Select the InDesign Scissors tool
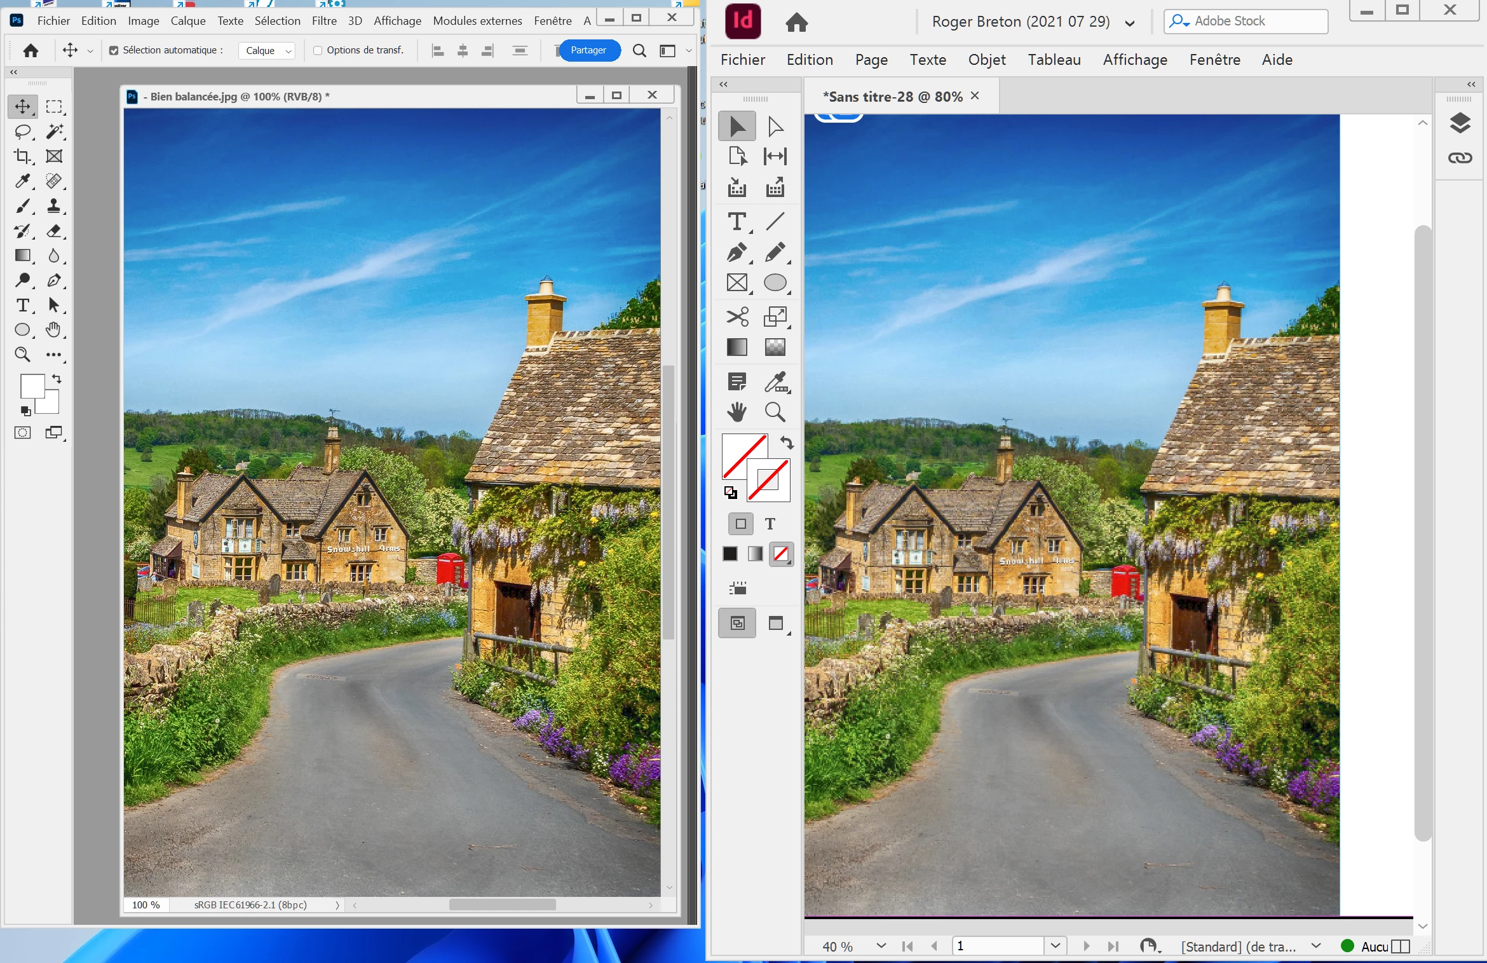Viewport: 1487px width, 963px height. pyautogui.click(x=737, y=316)
